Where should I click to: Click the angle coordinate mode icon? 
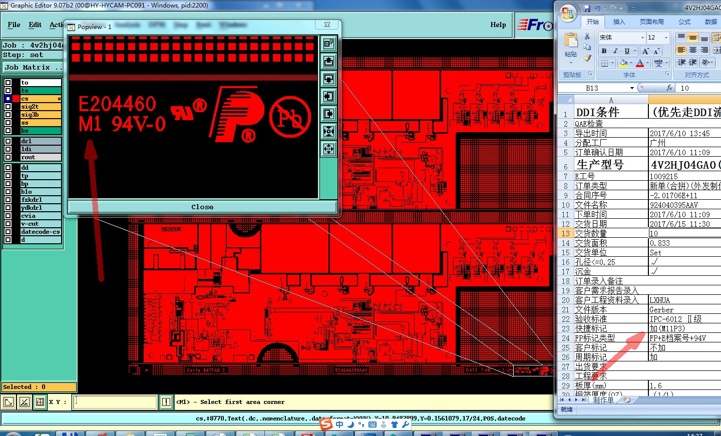tap(24, 401)
